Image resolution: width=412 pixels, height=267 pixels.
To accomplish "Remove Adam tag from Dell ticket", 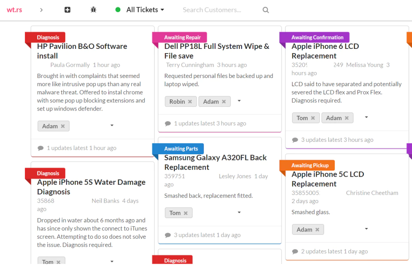I will coord(224,102).
